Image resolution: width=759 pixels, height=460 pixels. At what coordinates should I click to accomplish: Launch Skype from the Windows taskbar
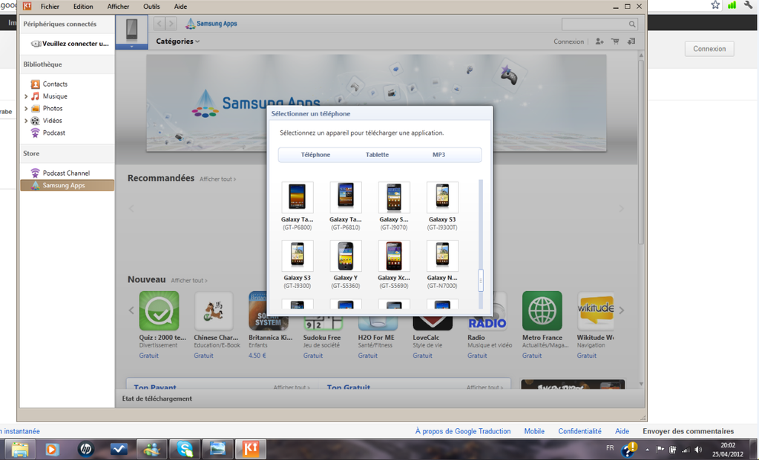[184, 449]
